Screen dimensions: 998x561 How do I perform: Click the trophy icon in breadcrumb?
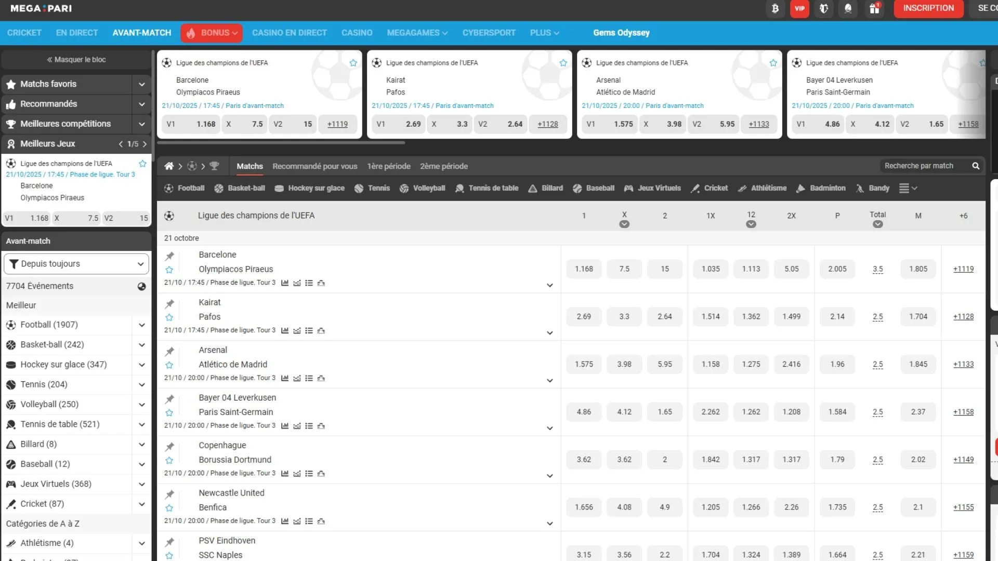point(214,166)
